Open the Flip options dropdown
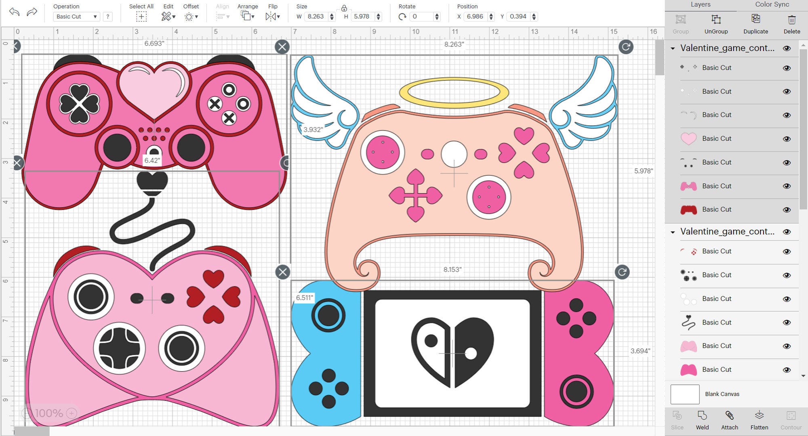808x436 pixels. click(x=278, y=17)
